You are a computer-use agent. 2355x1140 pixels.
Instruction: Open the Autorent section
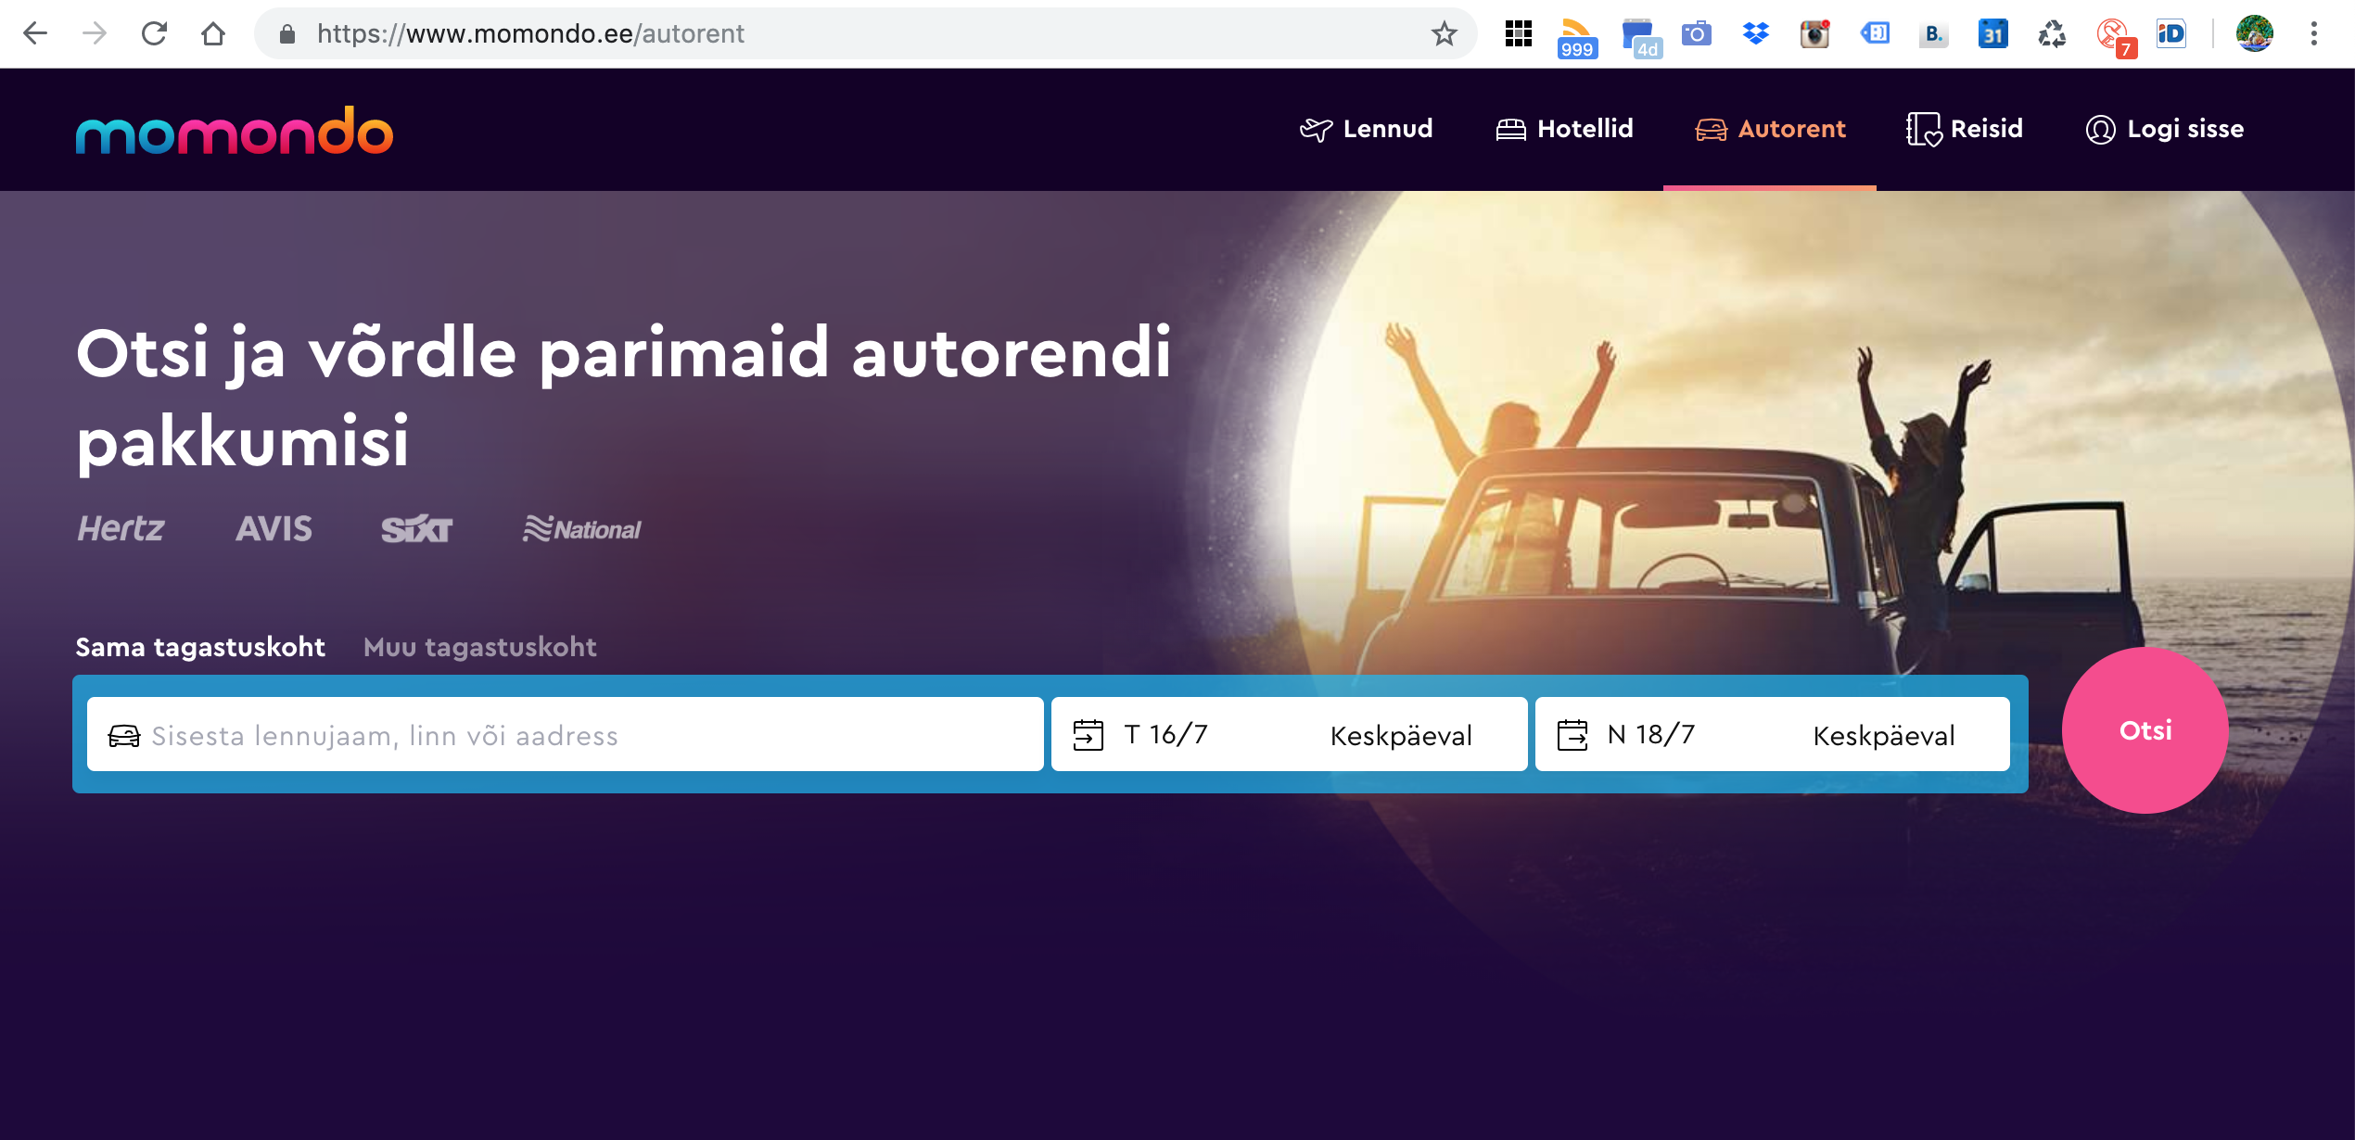point(1770,129)
